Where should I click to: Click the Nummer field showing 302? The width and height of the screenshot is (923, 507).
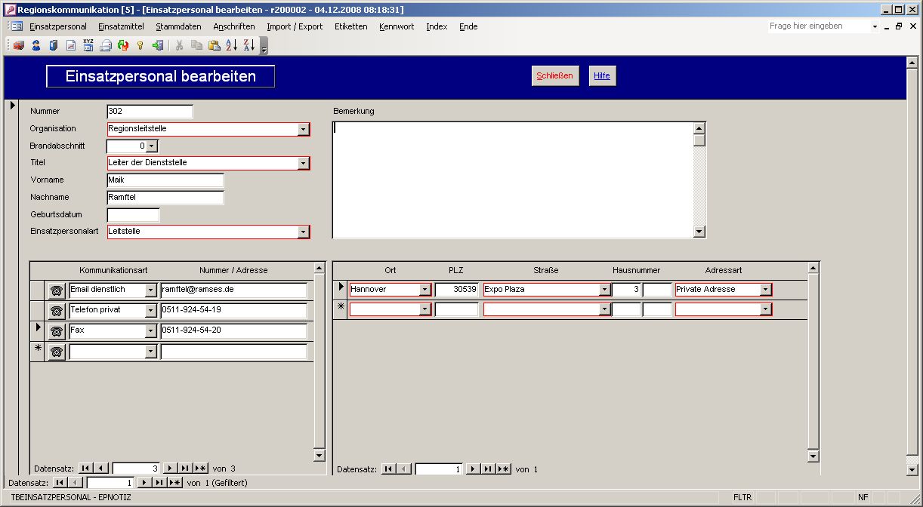(150, 112)
